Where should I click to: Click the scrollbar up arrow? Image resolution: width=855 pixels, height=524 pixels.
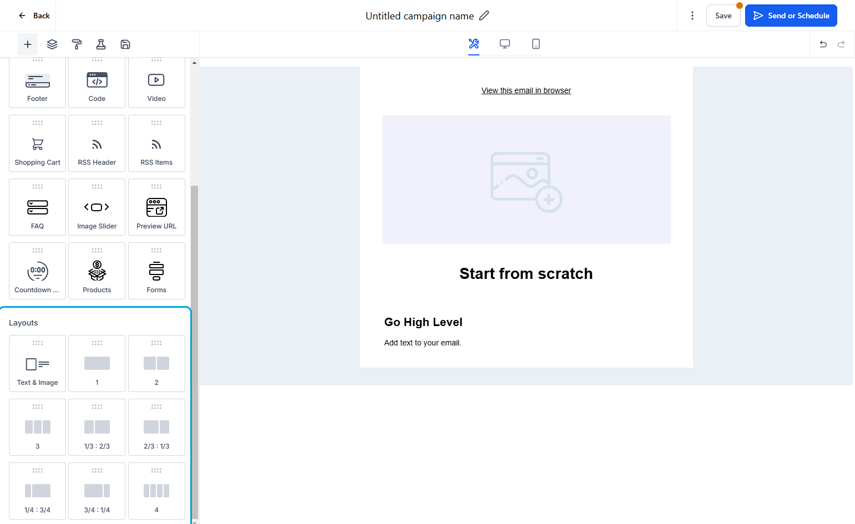(194, 62)
